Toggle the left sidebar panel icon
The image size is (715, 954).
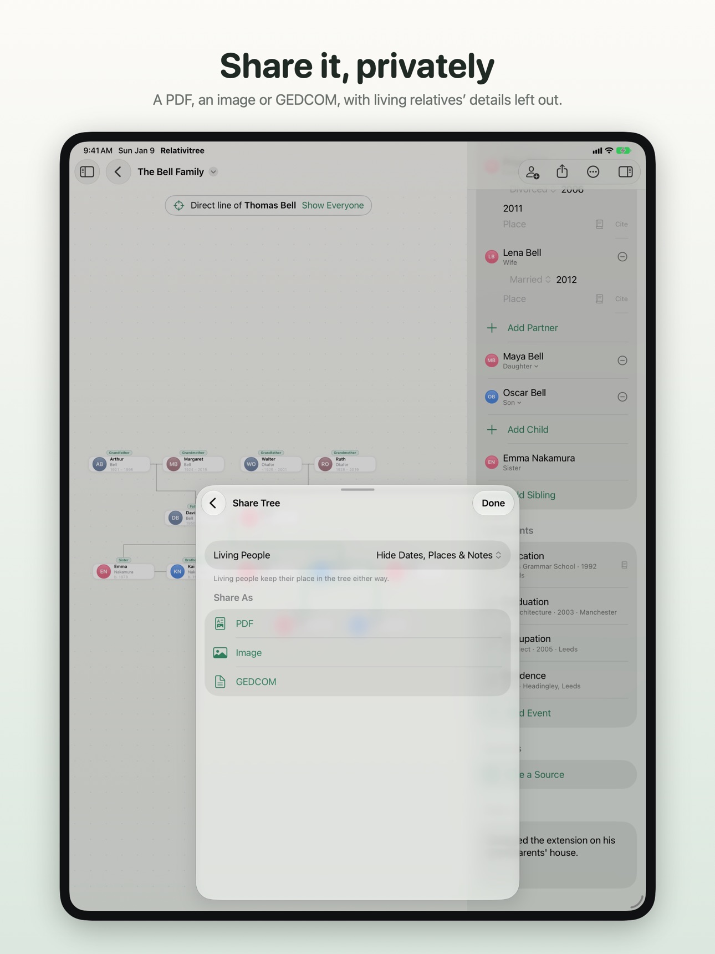pos(88,172)
